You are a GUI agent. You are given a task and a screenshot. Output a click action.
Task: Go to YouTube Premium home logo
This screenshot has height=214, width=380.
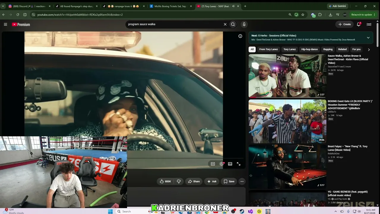(21, 24)
